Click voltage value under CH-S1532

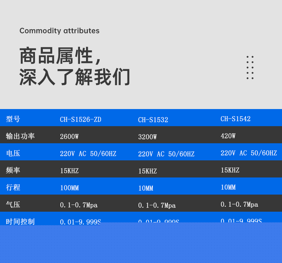[166, 154]
